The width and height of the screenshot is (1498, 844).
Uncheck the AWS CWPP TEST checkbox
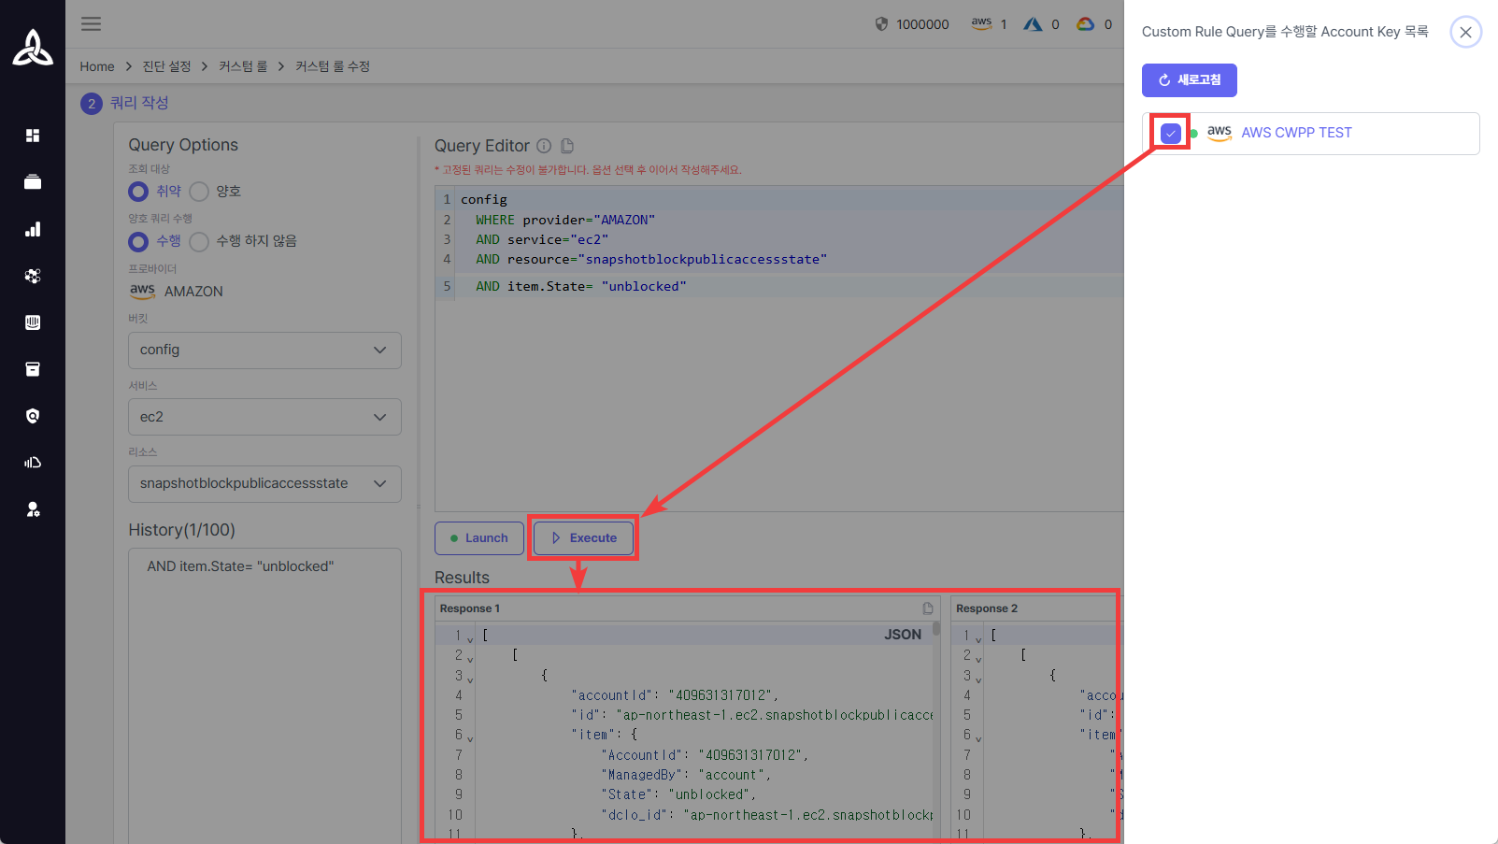(1170, 133)
